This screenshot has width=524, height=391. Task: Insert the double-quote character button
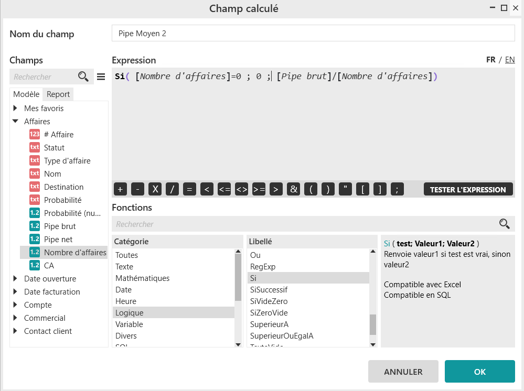coord(345,189)
